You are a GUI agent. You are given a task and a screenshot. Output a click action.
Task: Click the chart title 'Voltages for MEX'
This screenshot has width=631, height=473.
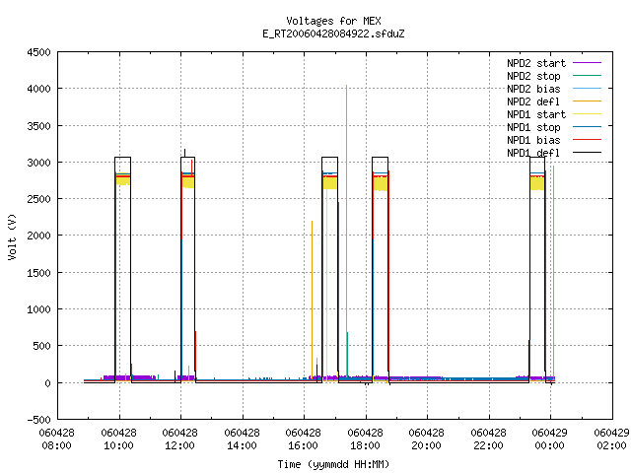click(333, 21)
